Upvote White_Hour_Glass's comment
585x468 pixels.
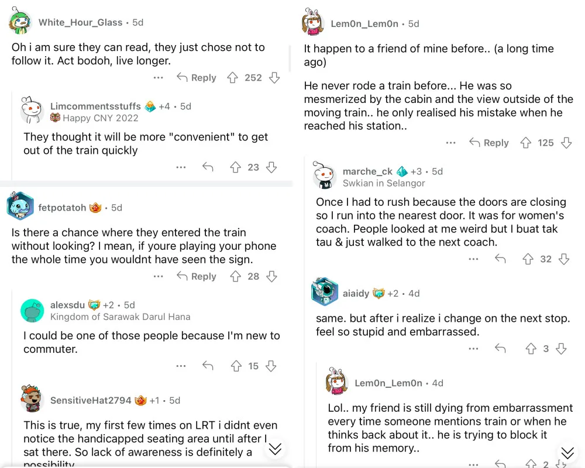[232, 78]
